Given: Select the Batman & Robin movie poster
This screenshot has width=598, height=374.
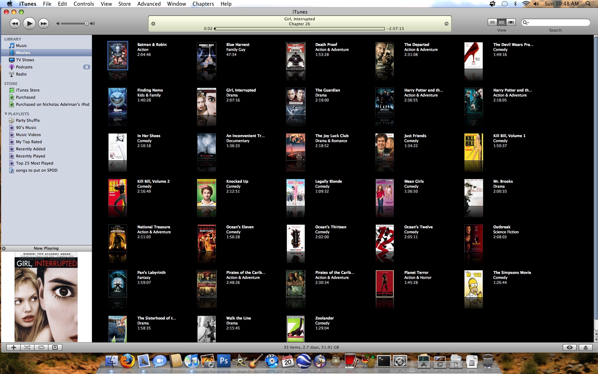Looking at the screenshot, I should coord(117,56).
